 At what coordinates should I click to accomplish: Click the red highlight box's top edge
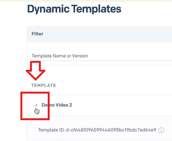(35, 92)
